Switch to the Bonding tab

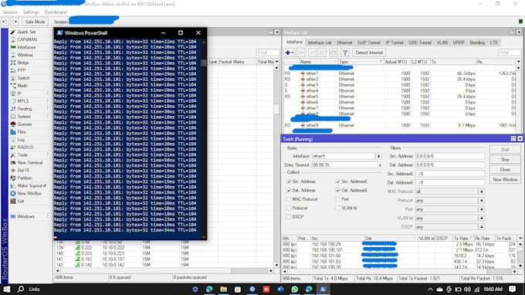tap(477, 42)
